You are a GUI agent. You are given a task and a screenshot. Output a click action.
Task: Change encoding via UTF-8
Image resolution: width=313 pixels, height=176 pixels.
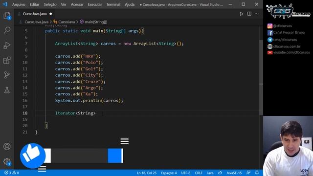(x=186, y=173)
